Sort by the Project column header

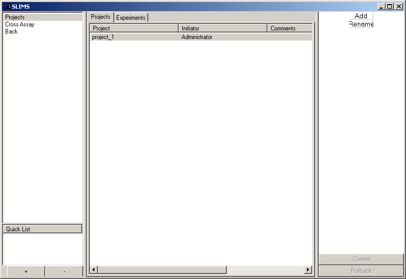click(134, 28)
